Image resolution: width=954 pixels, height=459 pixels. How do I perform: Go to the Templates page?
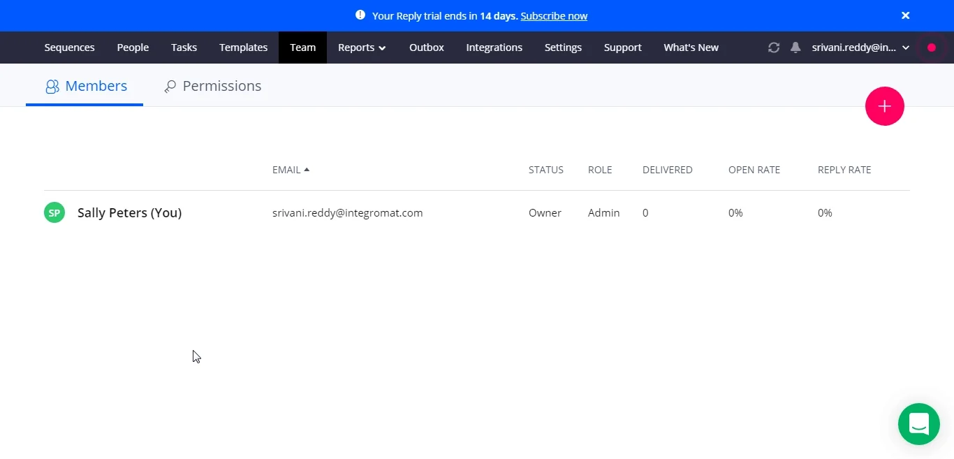244,48
